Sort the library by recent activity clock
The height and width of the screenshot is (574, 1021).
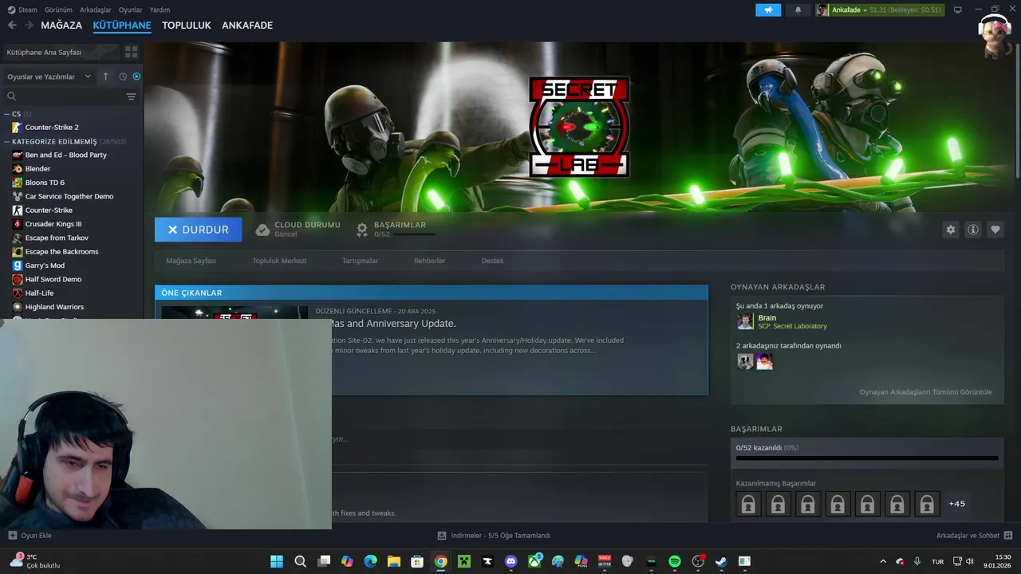123,77
